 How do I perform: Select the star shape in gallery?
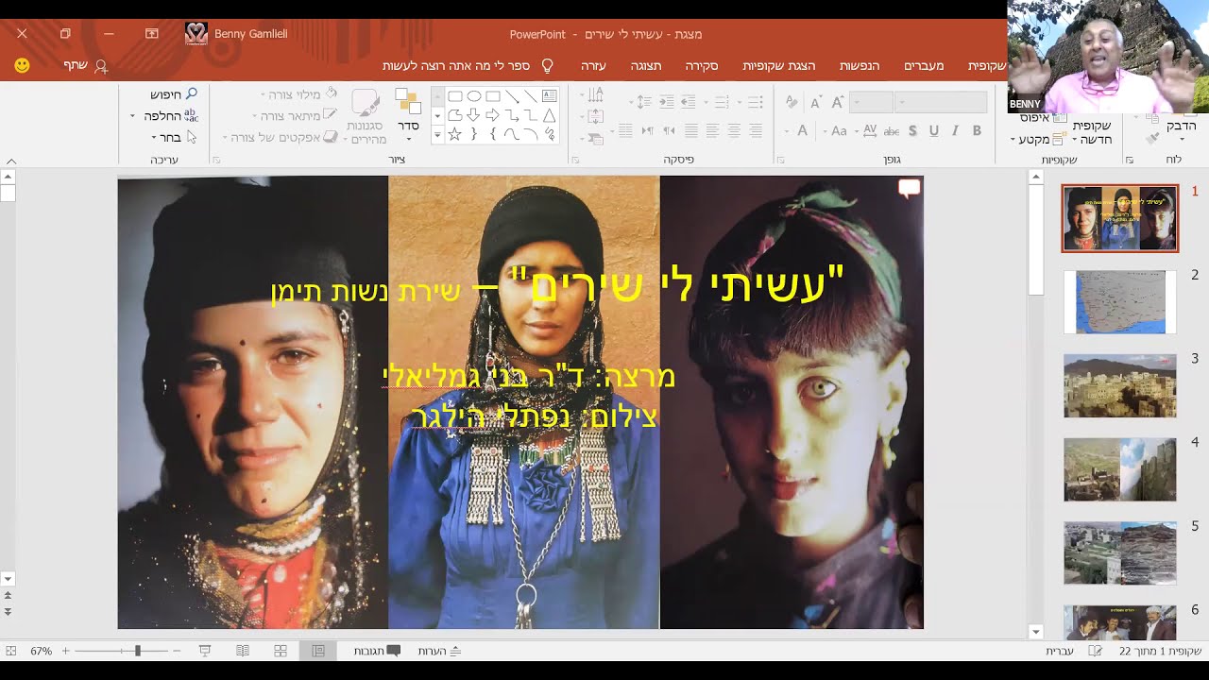click(x=454, y=134)
